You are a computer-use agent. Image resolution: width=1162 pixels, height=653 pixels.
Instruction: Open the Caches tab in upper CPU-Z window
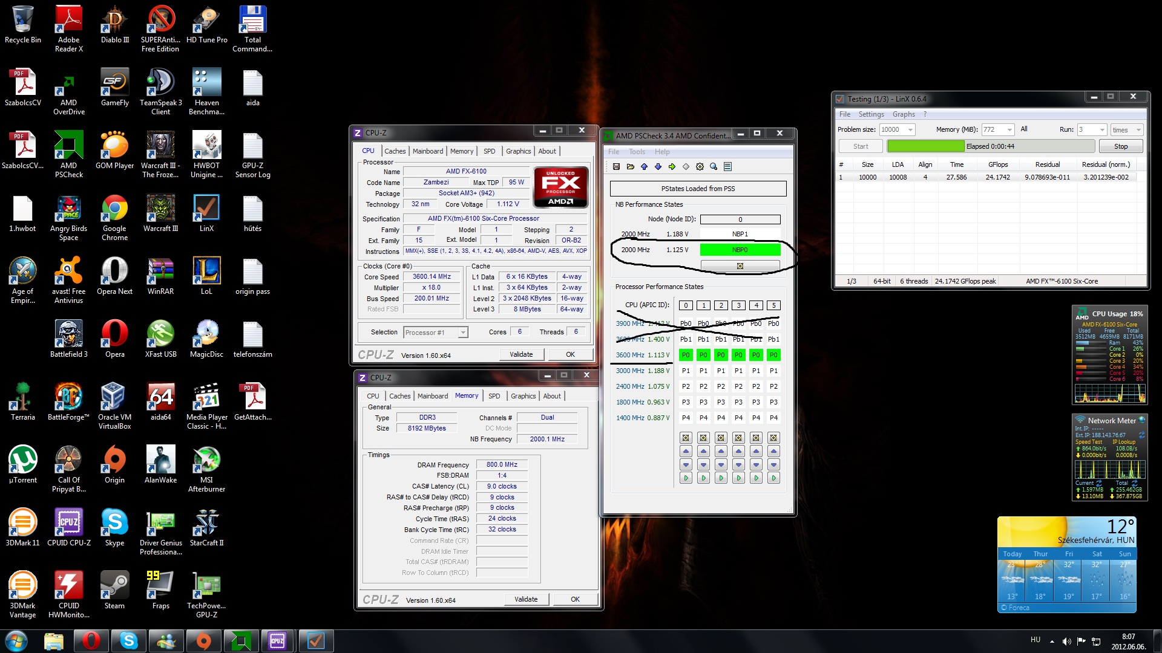tap(395, 151)
